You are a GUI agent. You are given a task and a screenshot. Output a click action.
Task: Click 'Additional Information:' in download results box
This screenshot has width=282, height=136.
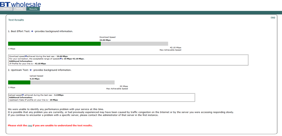coord(21,61)
